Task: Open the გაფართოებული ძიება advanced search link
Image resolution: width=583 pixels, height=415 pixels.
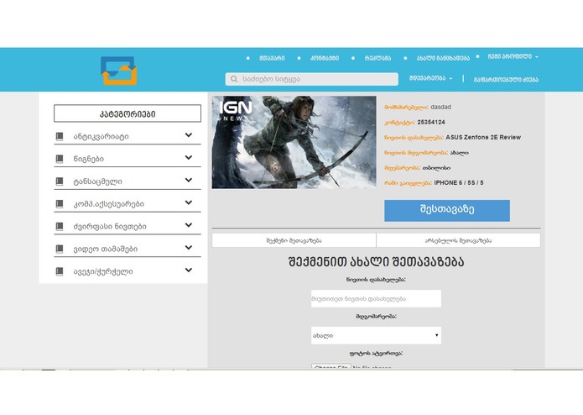Action: click(x=506, y=79)
